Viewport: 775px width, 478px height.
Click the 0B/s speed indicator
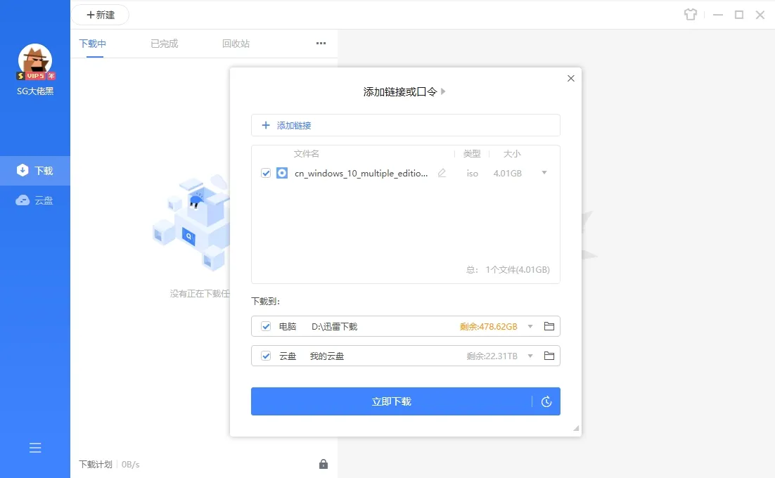pos(131,465)
